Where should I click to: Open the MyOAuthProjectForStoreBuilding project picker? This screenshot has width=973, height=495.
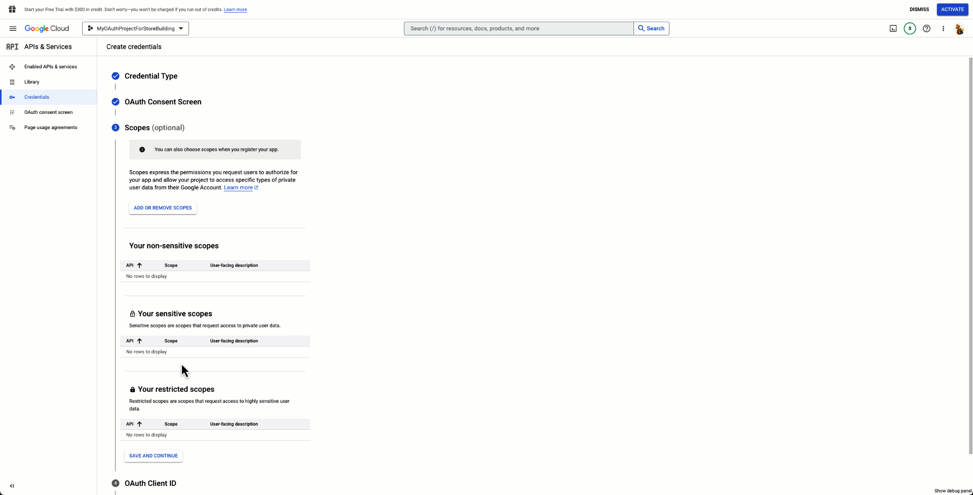pyautogui.click(x=135, y=28)
